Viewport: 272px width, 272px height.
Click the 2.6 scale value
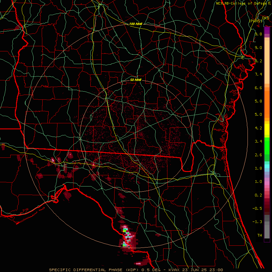(x=258, y=155)
